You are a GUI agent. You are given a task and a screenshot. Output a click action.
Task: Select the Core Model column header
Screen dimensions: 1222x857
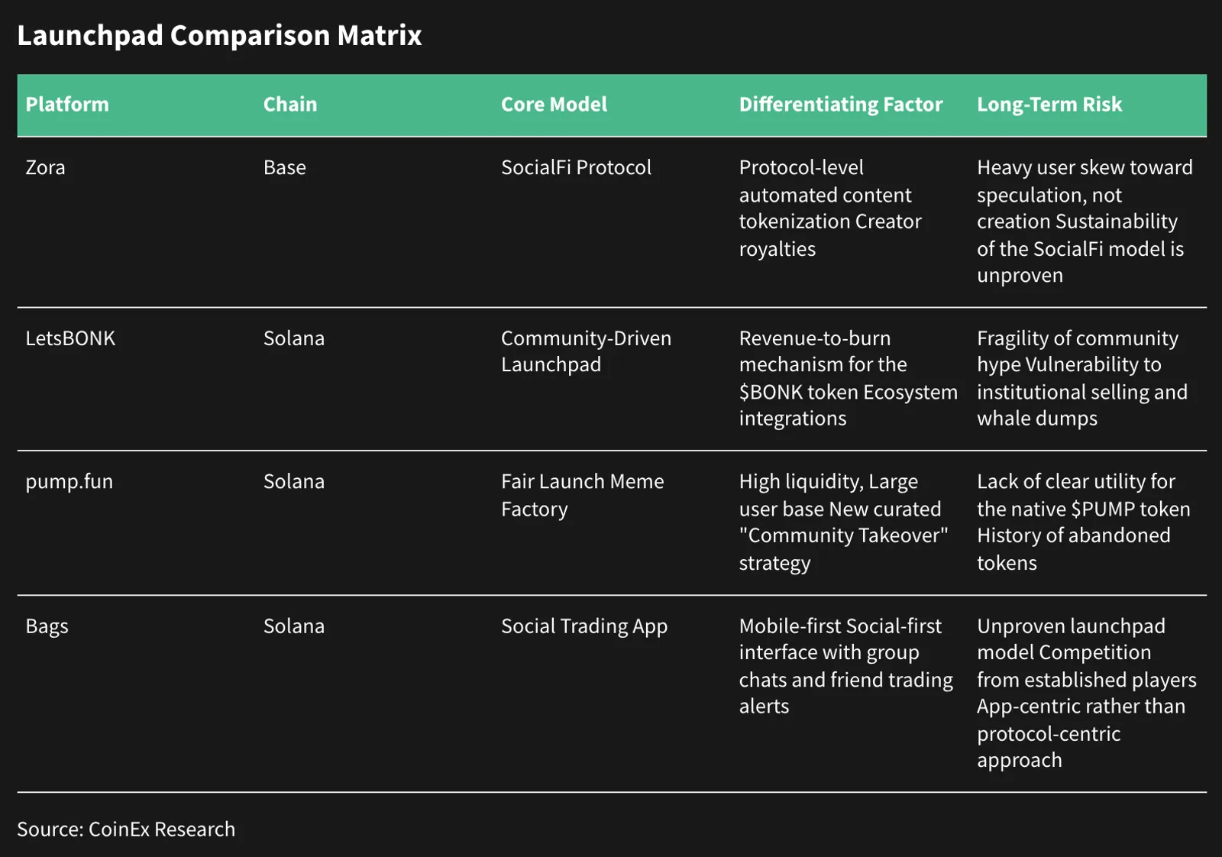554,105
